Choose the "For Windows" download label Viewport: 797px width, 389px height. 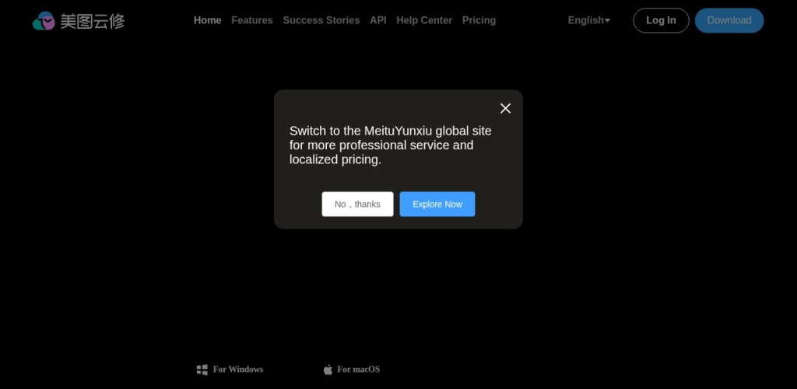coord(238,370)
